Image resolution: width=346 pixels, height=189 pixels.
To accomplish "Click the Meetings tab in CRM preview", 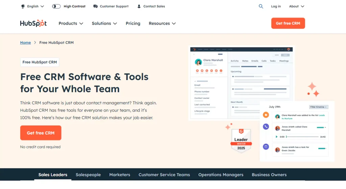I will coord(284,61).
